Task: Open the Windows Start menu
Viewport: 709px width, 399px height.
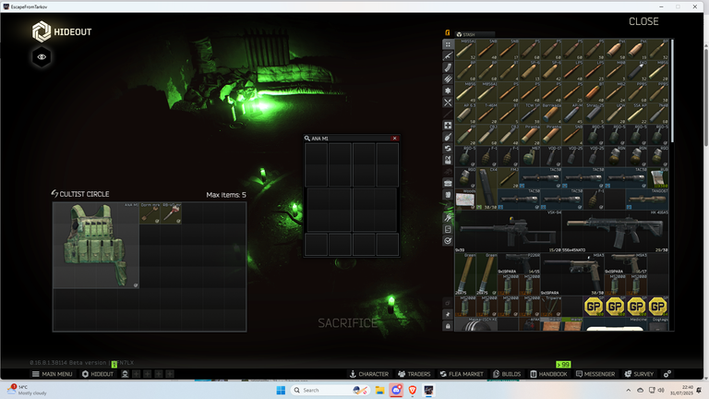Action: [281, 390]
